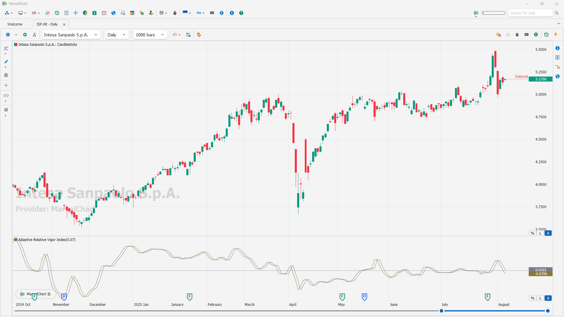Open the symbol search with eye icon

click(x=123, y=13)
